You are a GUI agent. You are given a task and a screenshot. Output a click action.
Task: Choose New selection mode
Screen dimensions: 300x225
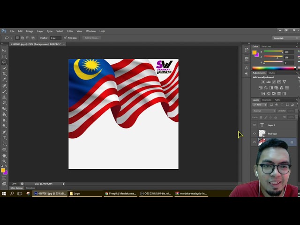point(17,38)
